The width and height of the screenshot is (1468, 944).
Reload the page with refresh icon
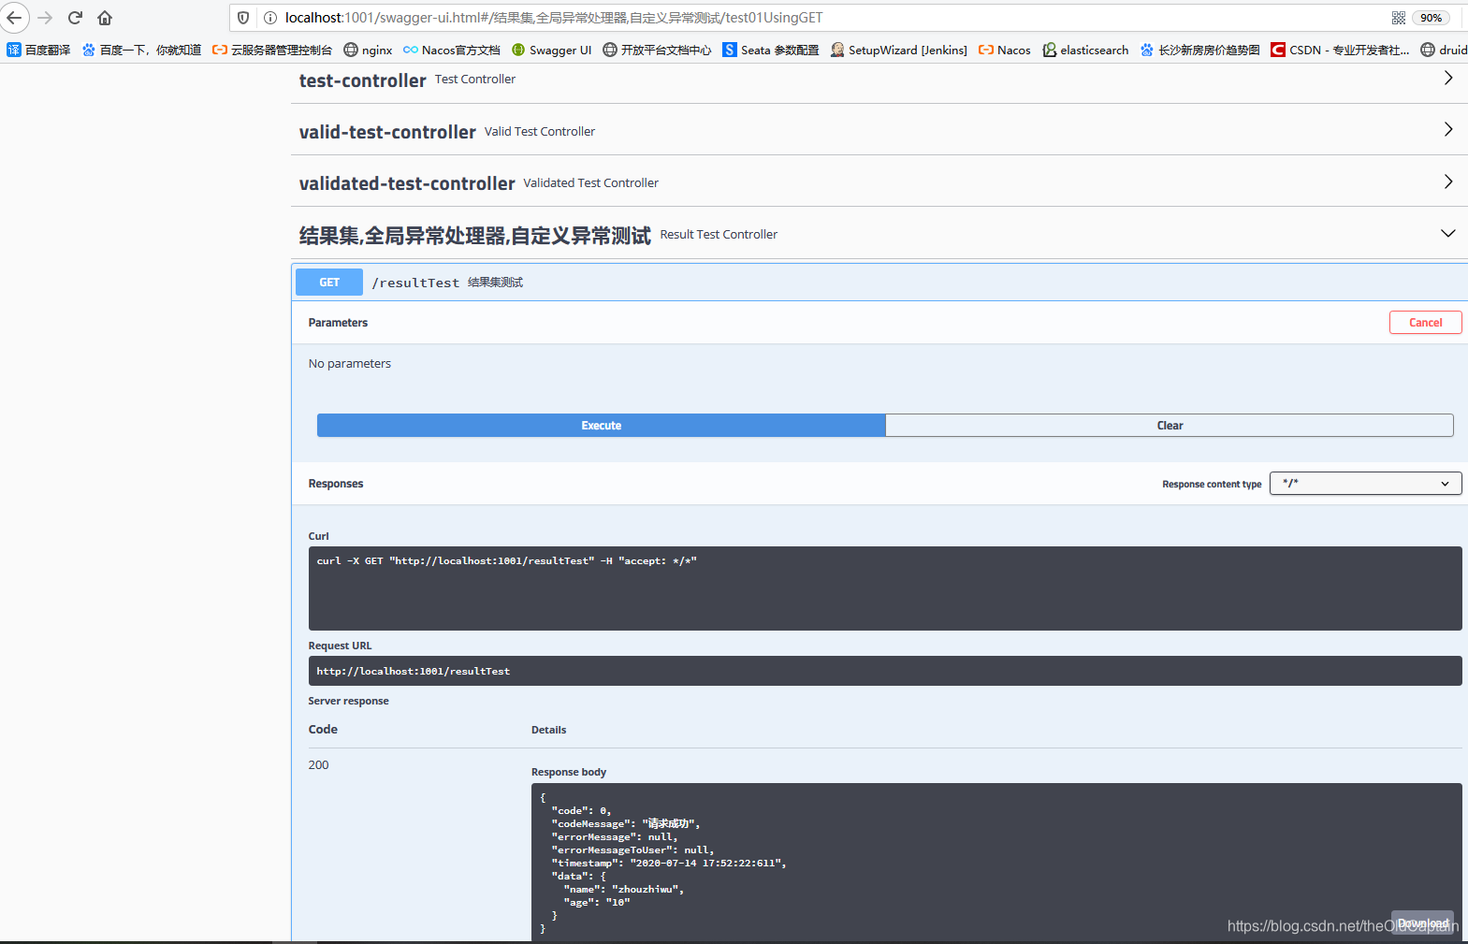(76, 17)
